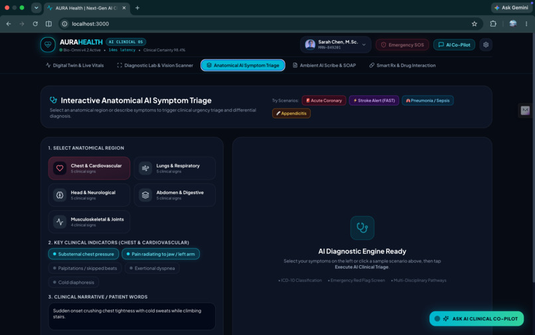
Task: Go forward in browser history
Action: (x=22, y=23)
